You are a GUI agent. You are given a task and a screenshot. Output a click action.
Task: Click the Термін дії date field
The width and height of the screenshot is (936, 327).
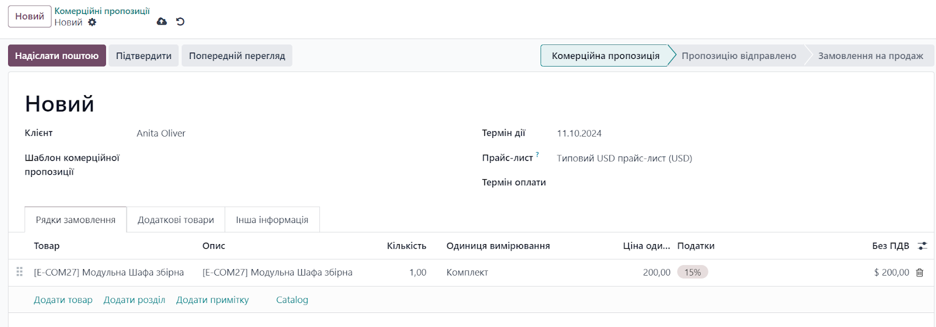pyautogui.click(x=737, y=133)
